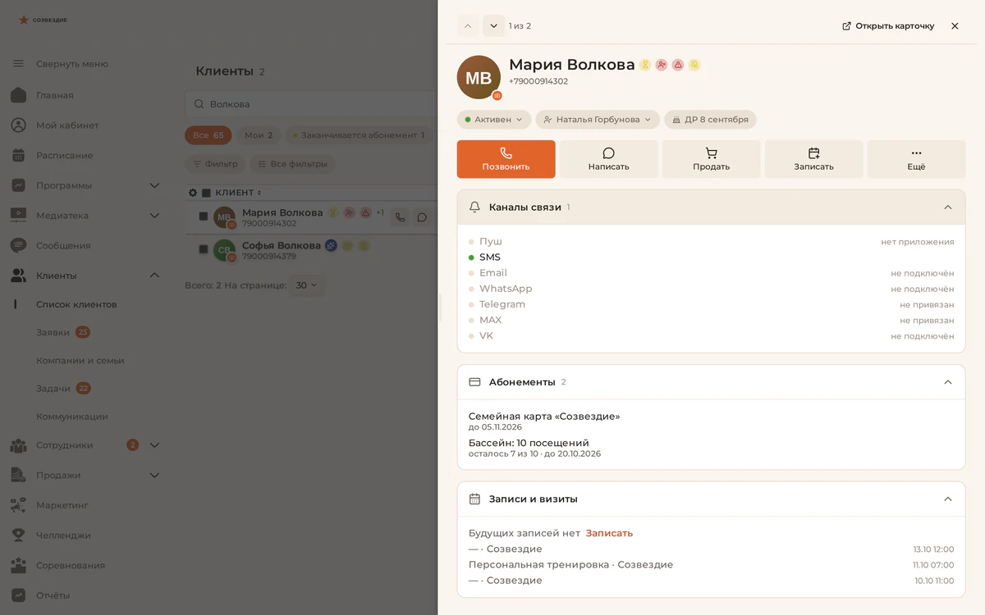Click the gear icon in the client table header
The image size is (985, 615).
pos(193,193)
